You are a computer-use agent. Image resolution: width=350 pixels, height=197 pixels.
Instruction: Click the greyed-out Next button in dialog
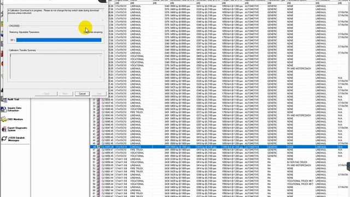tap(66, 94)
